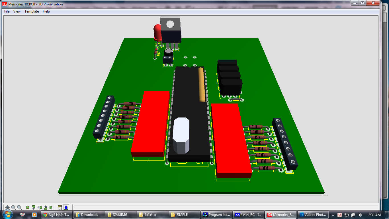Click the UniKey icon on taskbar
Screen dimensions: 389x219
23,215
